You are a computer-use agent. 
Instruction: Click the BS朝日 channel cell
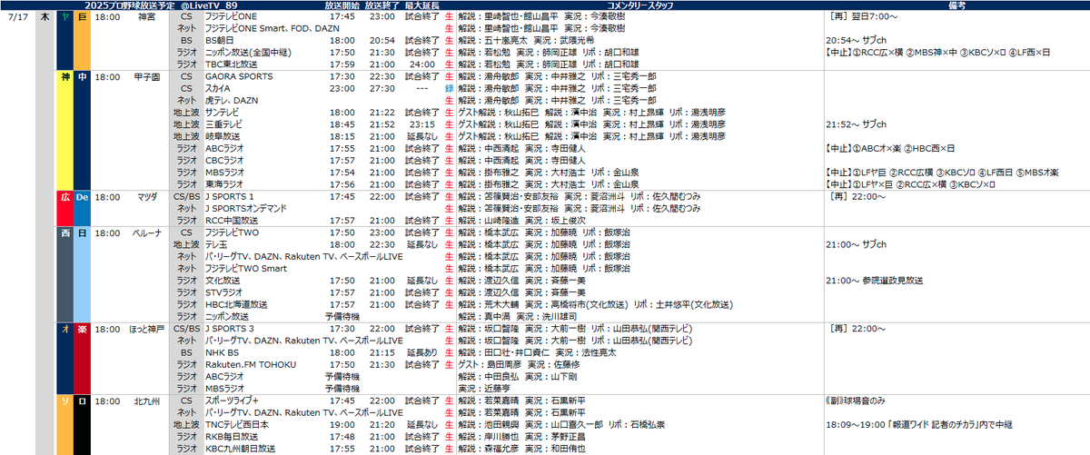click(220, 41)
